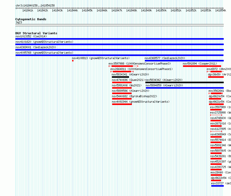Click the nsv1013352 (Coe2014) variant label
Image resolution: width=231 pixels, height=196 pixels.
(x=31, y=36)
